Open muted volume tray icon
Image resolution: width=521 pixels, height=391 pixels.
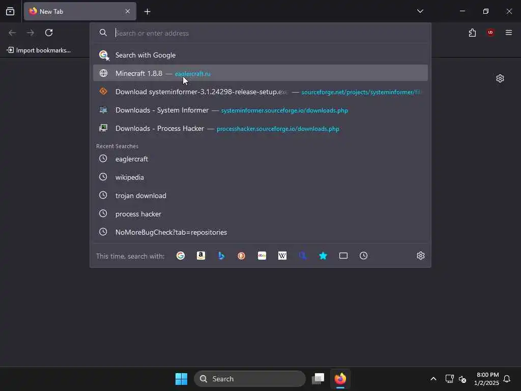(462, 379)
